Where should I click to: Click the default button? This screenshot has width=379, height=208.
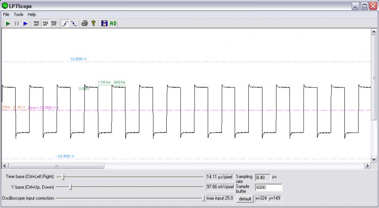tap(245, 199)
